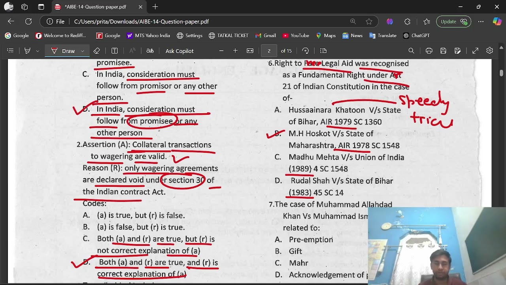Open the Copilot sidebar icon
The height and width of the screenshot is (285, 506).
(497, 21)
